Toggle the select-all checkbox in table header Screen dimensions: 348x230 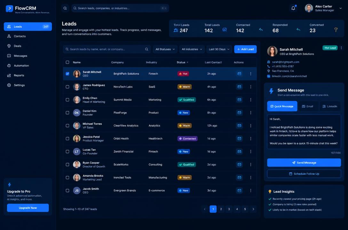[67, 62]
